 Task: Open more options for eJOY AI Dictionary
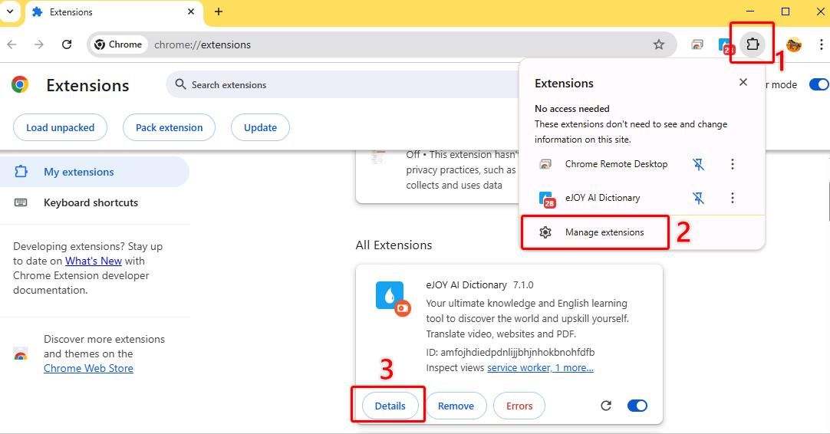pyautogui.click(x=733, y=198)
